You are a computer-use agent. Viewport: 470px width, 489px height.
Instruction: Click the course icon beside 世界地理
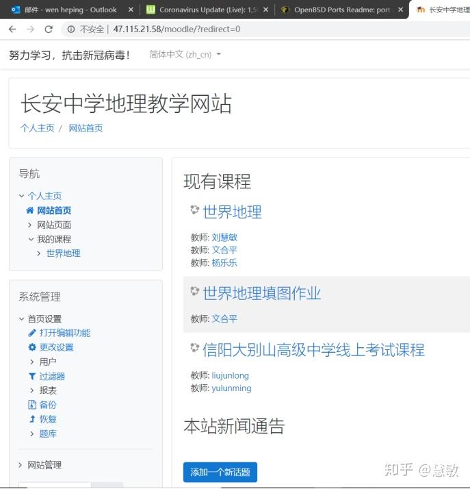click(x=195, y=210)
